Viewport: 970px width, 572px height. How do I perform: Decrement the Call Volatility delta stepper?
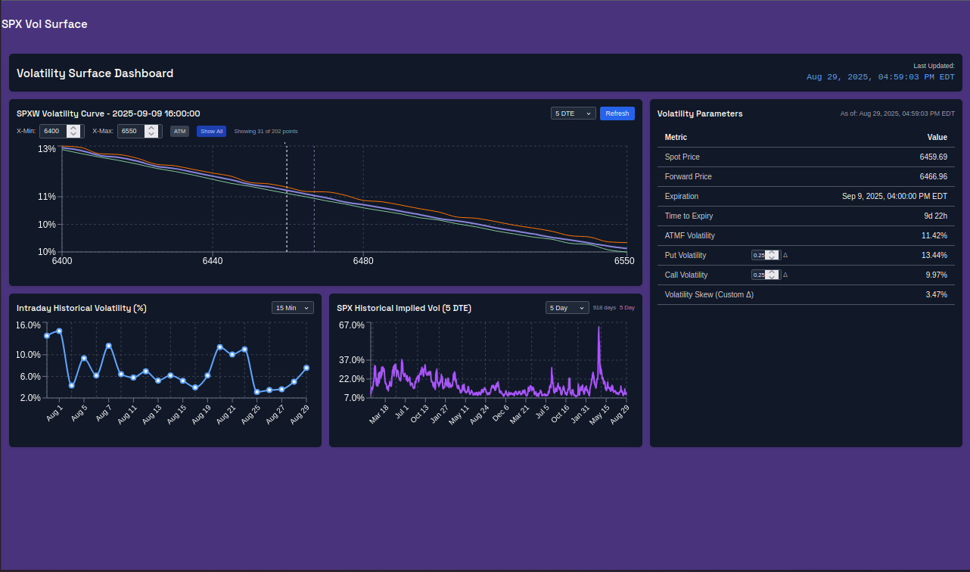[x=771, y=278]
